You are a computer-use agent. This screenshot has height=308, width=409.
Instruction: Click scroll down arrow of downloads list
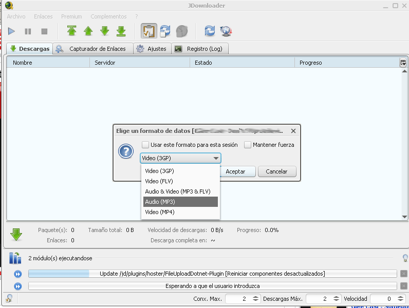pyautogui.click(x=404, y=217)
